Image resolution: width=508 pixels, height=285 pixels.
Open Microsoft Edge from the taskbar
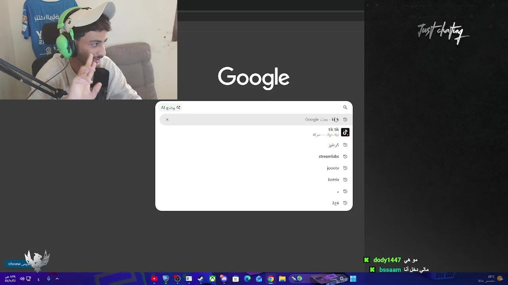(x=247, y=279)
